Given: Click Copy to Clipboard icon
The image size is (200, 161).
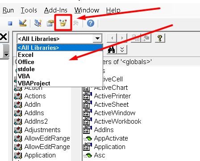Looking at the screenshot, I should (x=136, y=38).
